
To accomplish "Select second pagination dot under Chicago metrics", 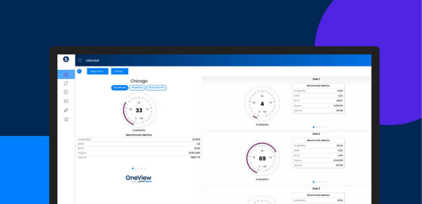I will click(x=136, y=169).
